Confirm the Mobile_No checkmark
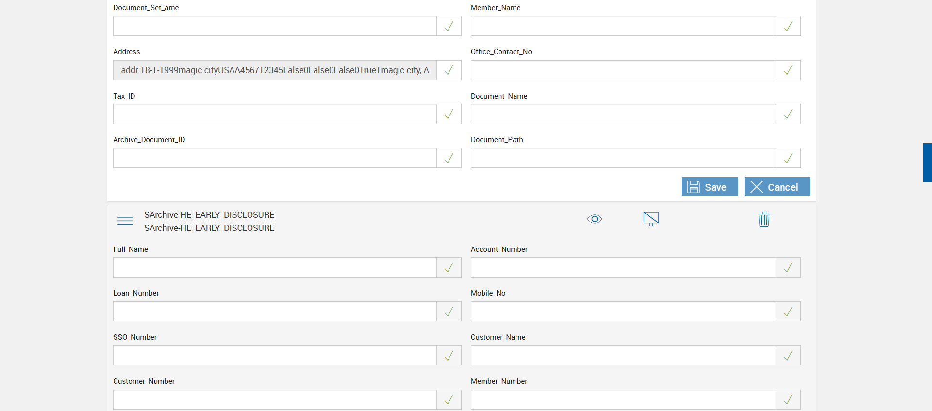Viewport: 932px width, 411px height. 788,312
